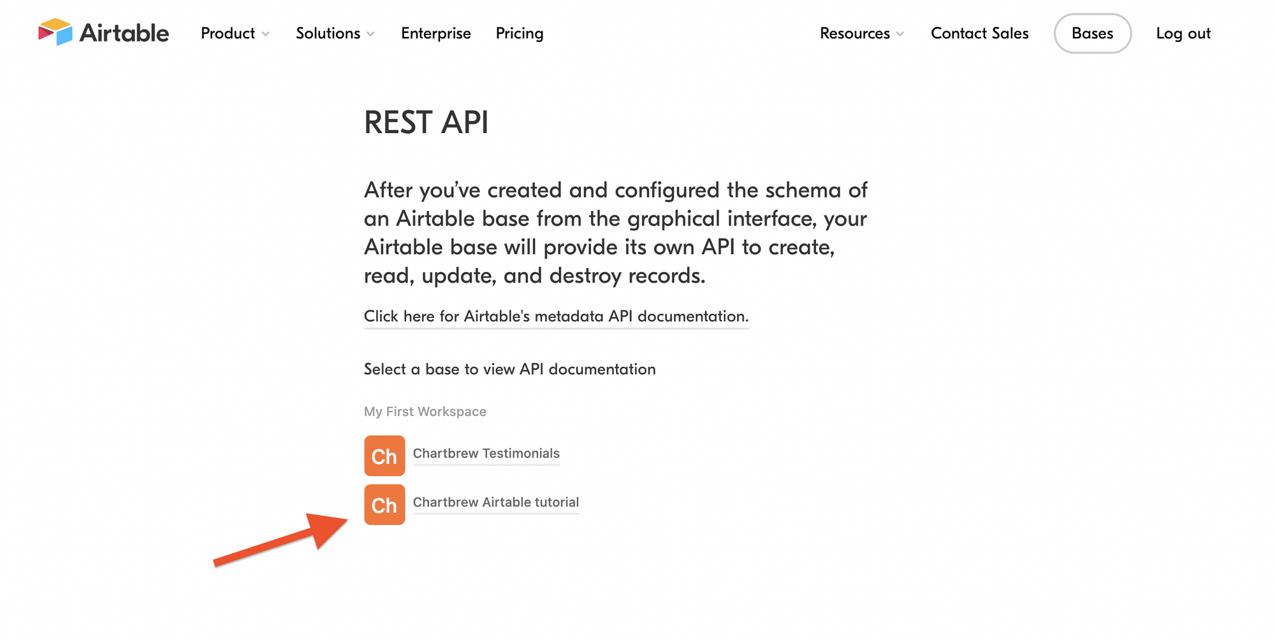Viewport: 1275px width, 641px height.
Task: Click the My First Workspace label
Action: click(425, 412)
